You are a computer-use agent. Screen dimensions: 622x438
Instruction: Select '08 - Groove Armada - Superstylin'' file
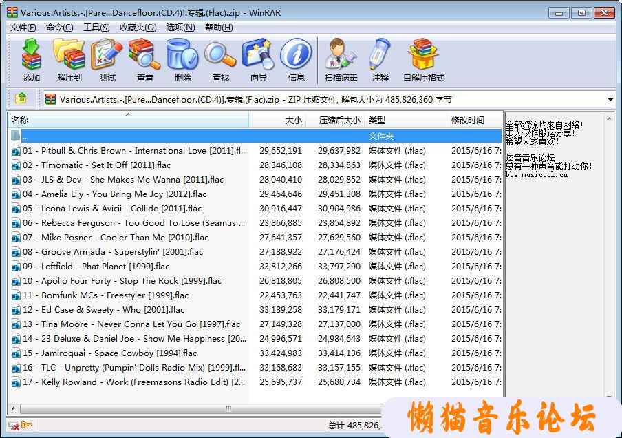click(x=113, y=252)
